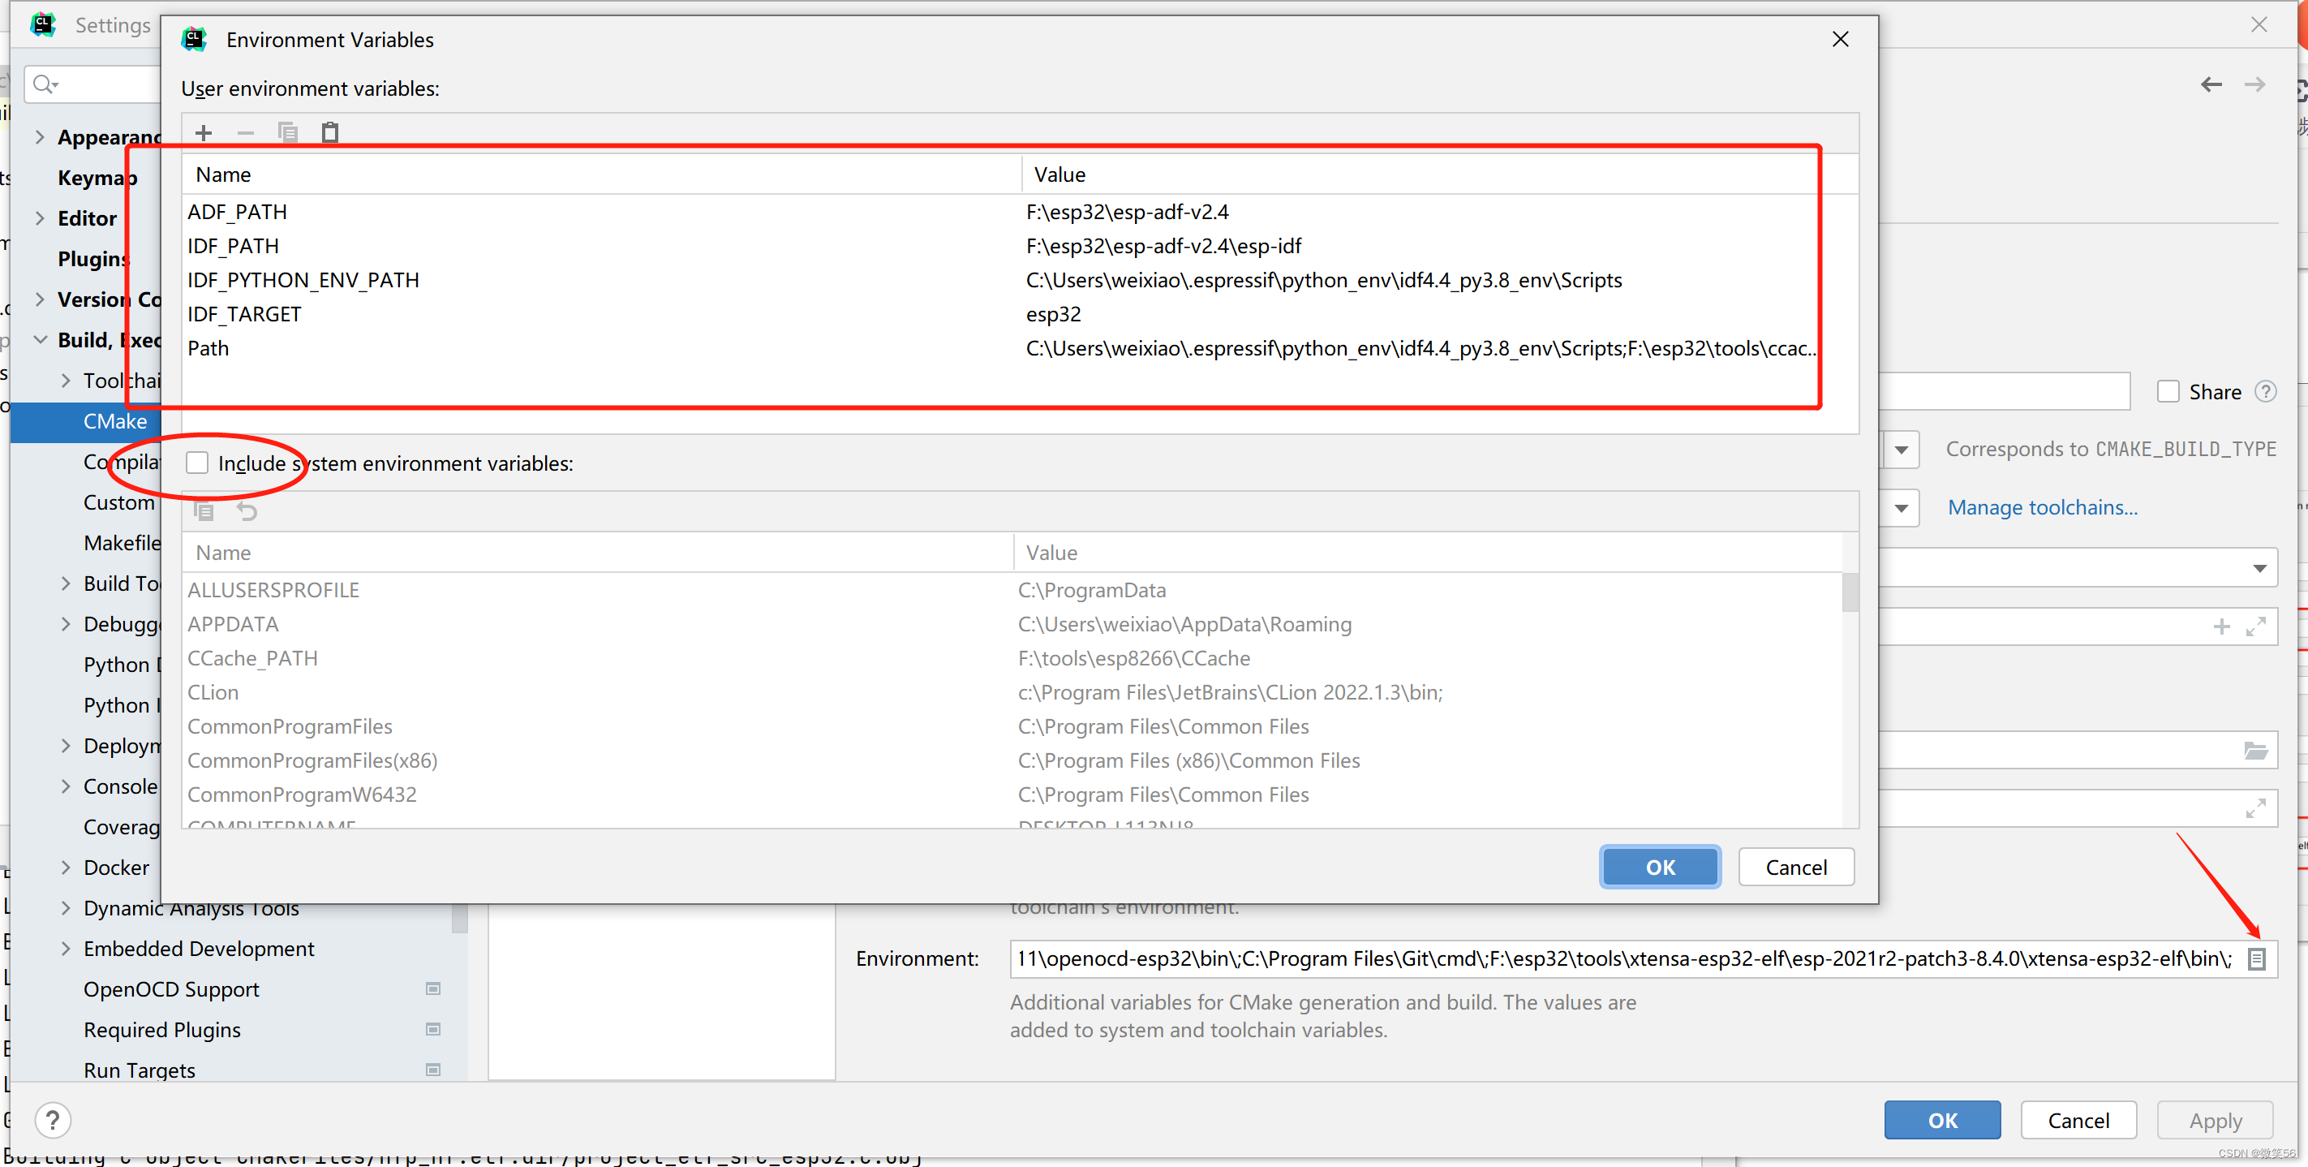Expand Embedded Development node
Screen dimensions: 2308x1167
66,949
